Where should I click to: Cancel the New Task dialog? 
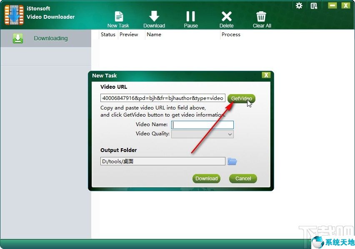243,178
